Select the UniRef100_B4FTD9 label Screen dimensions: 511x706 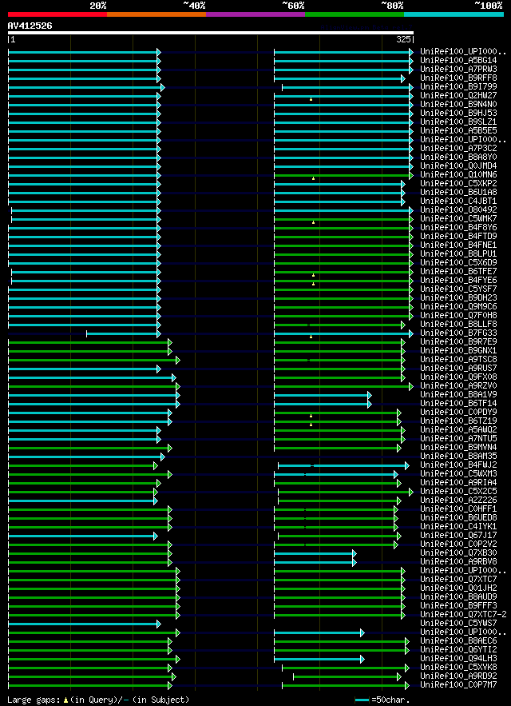(x=458, y=237)
